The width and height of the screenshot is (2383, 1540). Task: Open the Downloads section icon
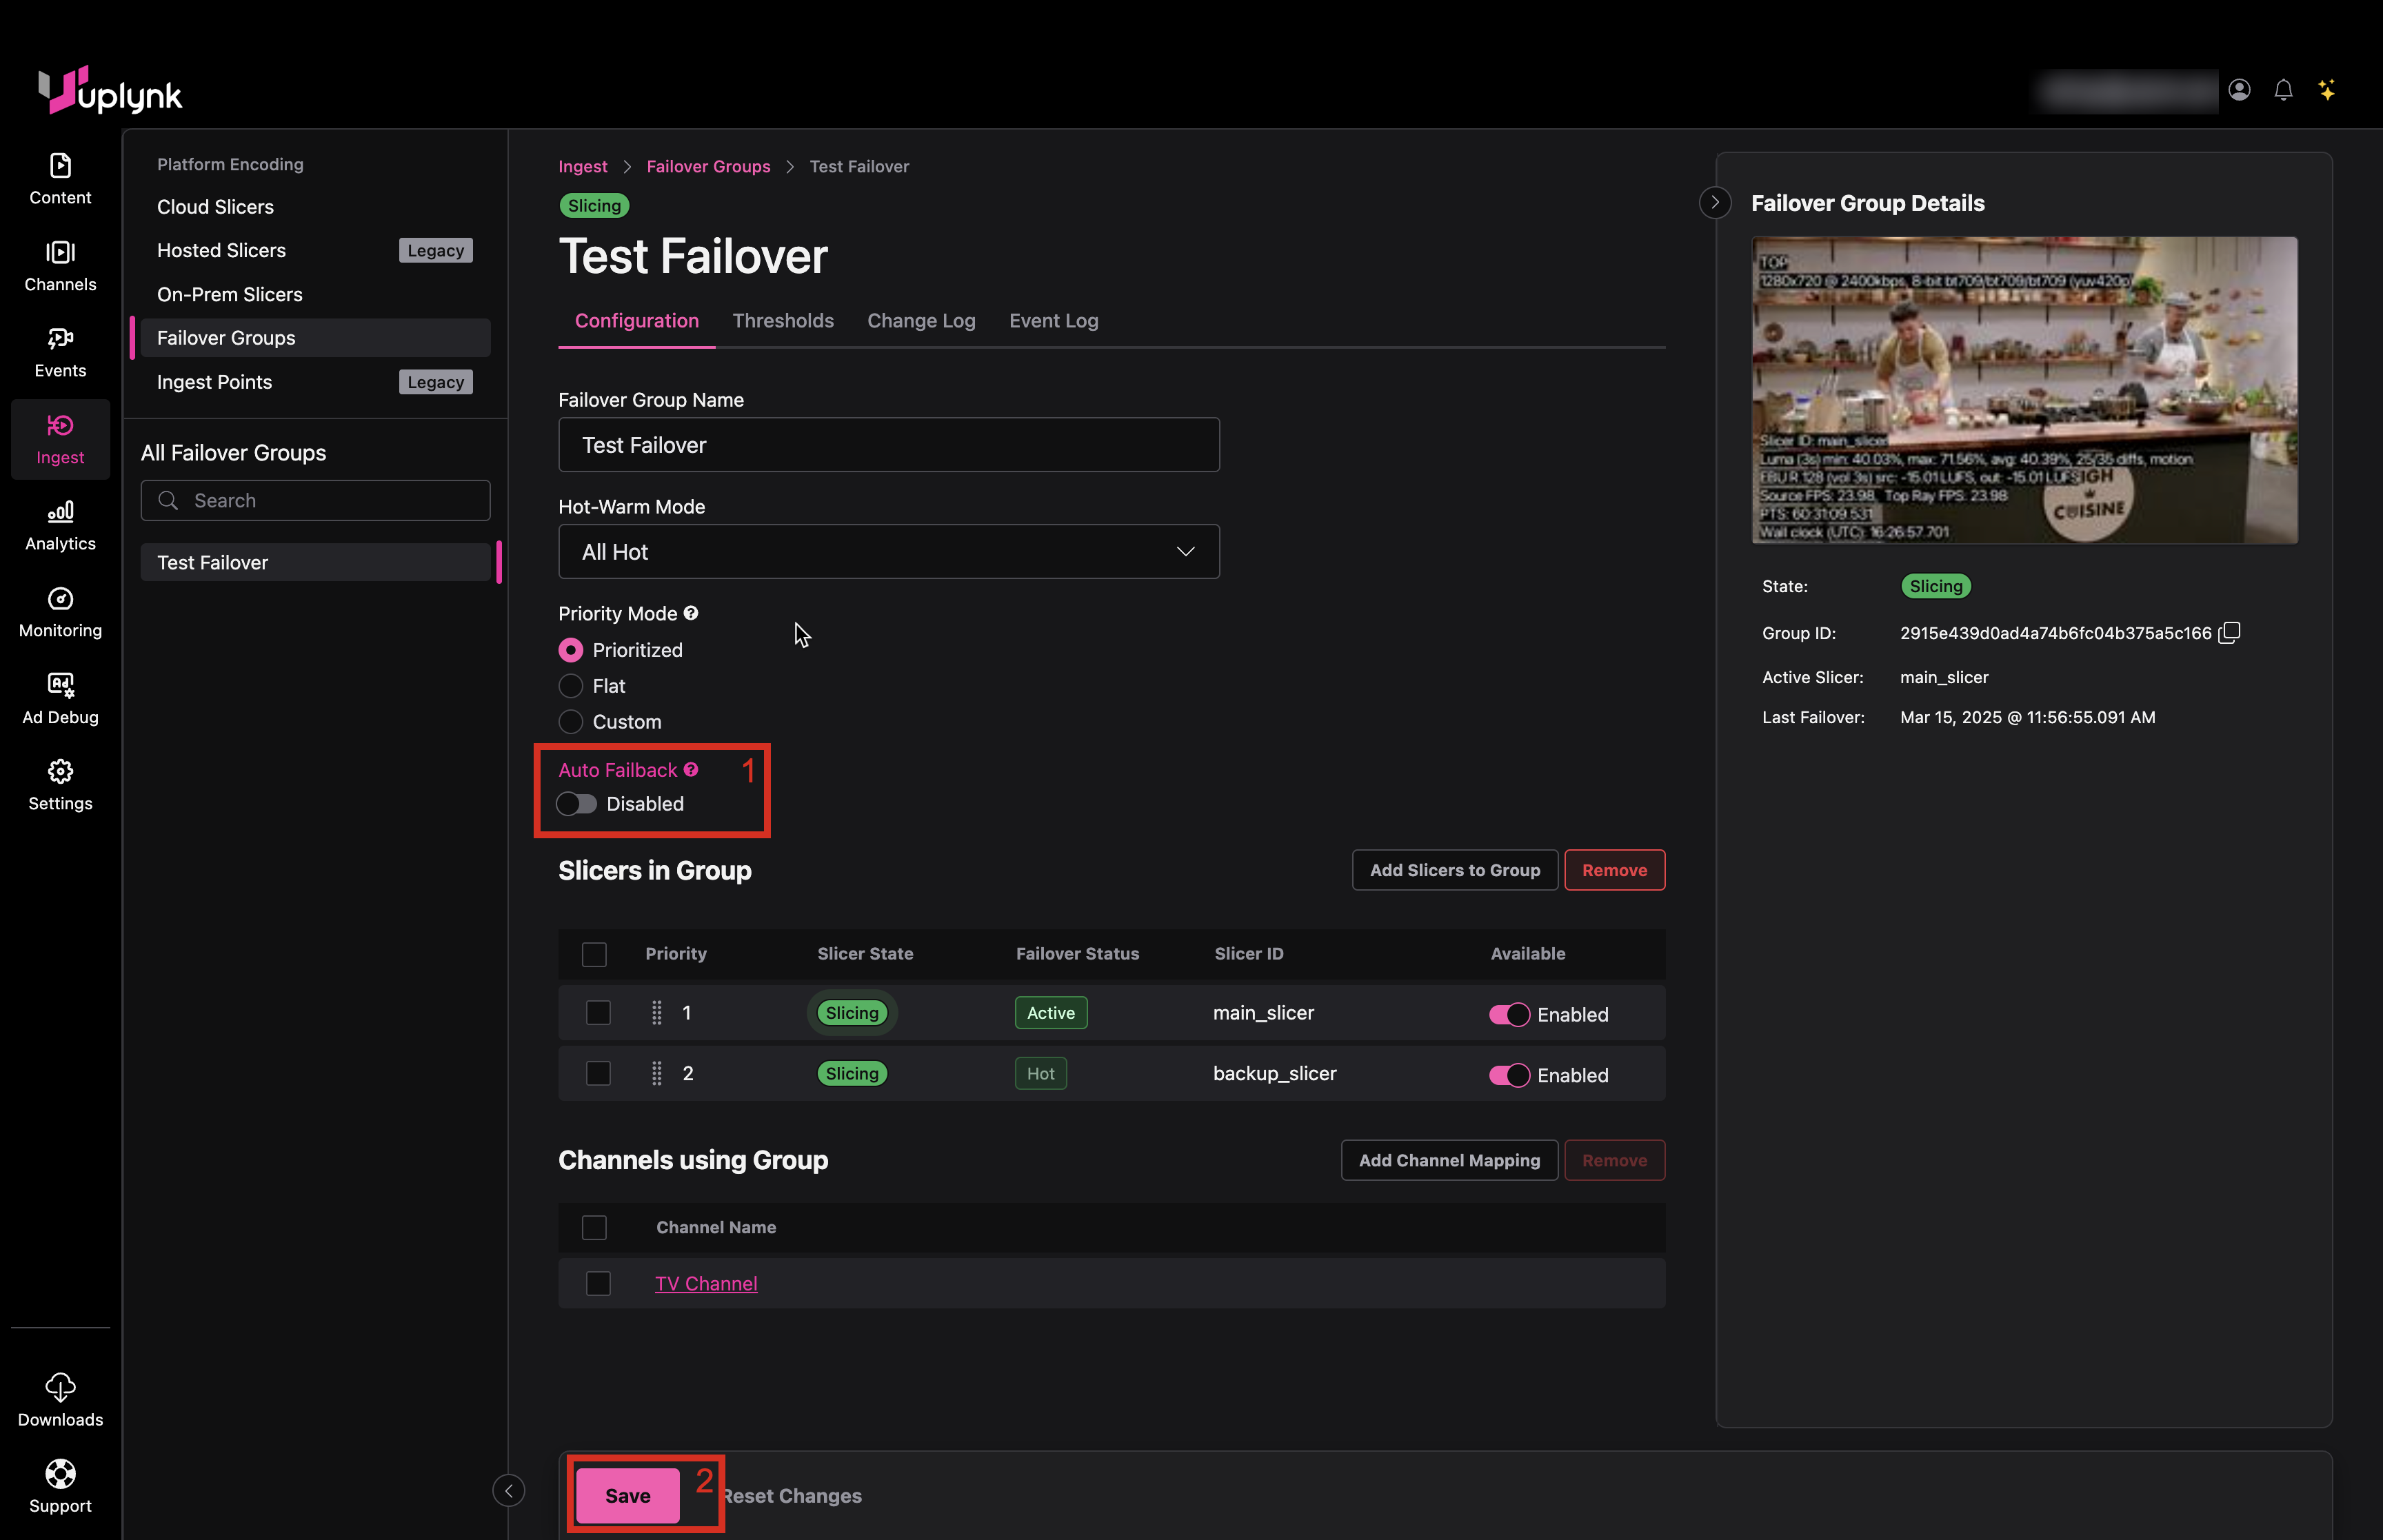pos(60,1387)
